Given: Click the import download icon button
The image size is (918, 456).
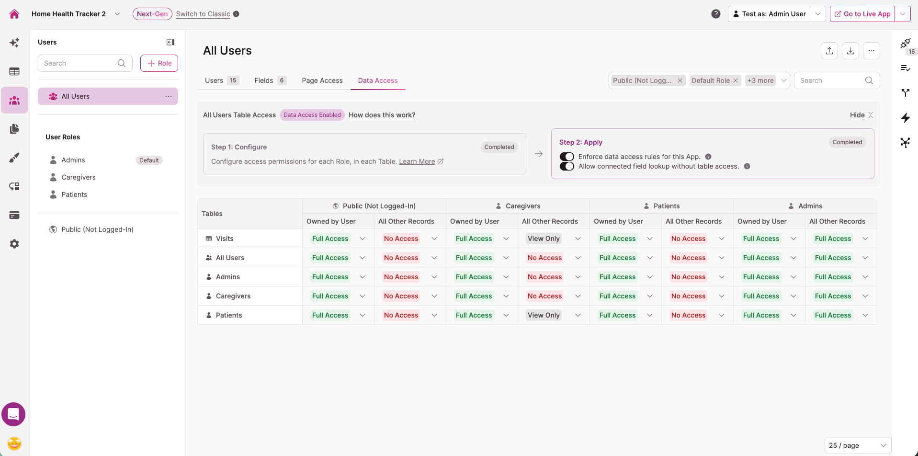Looking at the screenshot, I should pos(850,51).
